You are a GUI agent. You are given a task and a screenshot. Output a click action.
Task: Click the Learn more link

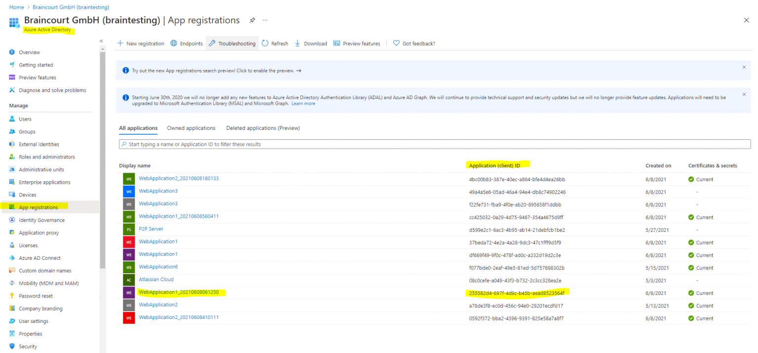coord(303,104)
